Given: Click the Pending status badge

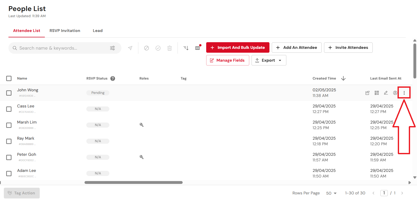Looking at the screenshot, I should [98, 93].
